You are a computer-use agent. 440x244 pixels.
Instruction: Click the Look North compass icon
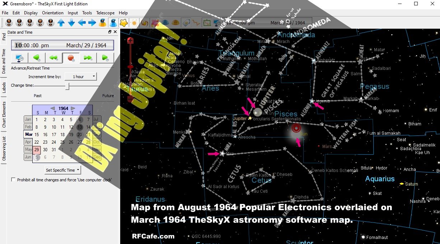pos(9,23)
